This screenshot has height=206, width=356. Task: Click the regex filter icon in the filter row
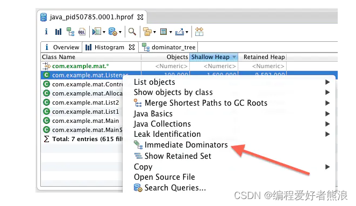click(x=46, y=66)
